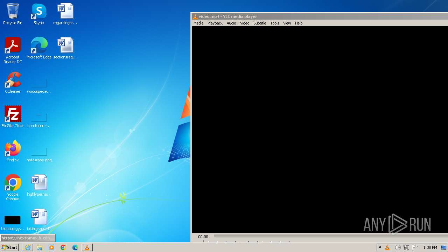Select the woodspecie desktop file
This screenshot has width=448, height=252.
(x=39, y=84)
